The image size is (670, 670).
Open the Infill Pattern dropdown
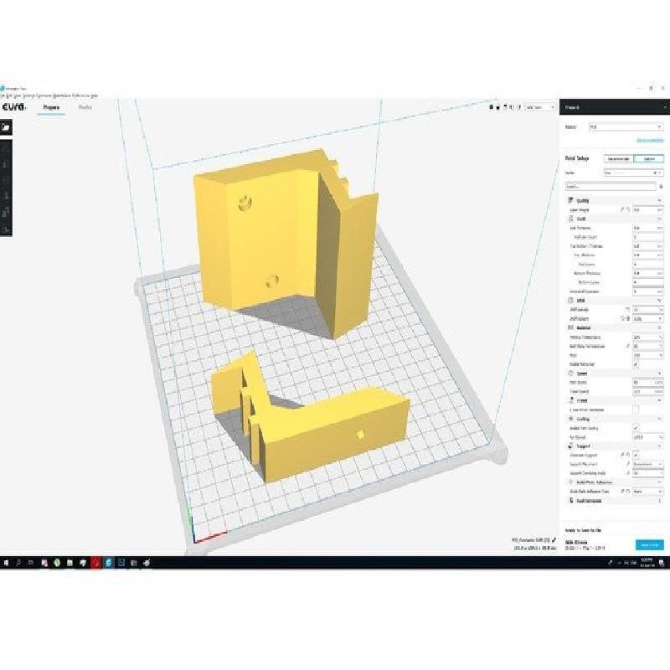tap(648, 319)
